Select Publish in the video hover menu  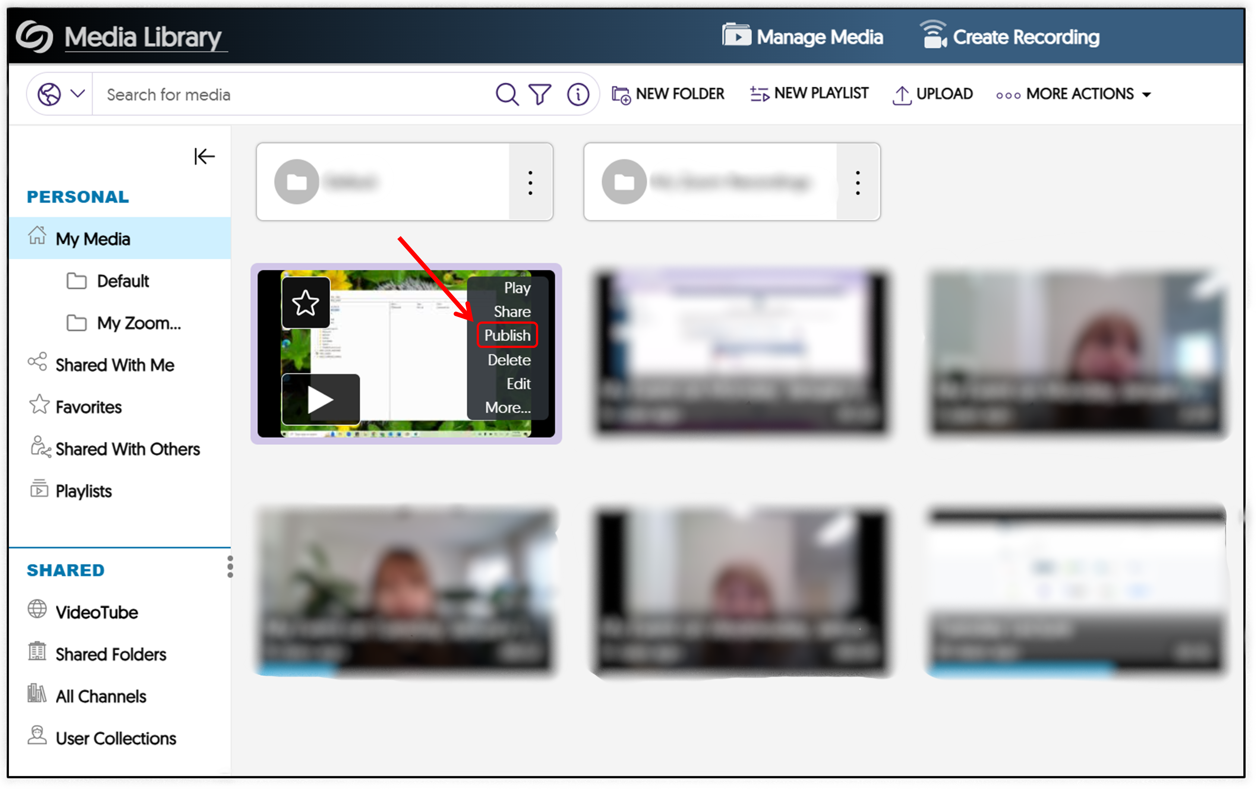pyautogui.click(x=507, y=335)
